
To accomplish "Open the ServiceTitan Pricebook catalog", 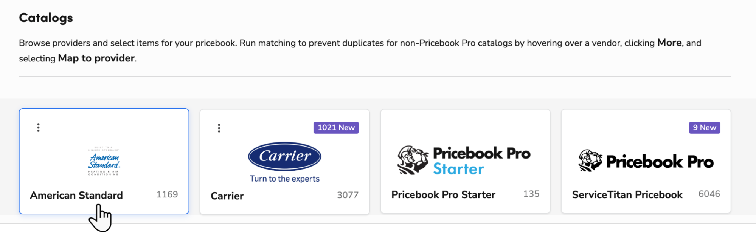I will point(646,162).
